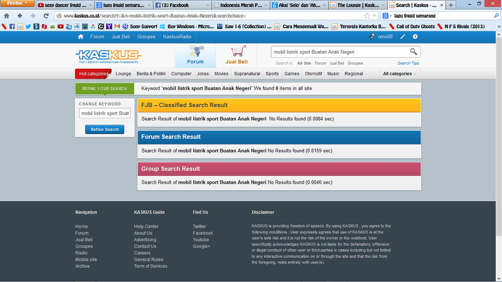Viewport: 502px width, 282px height.
Task: Open the Yahoo bookmark icon
Action: point(109,27)
